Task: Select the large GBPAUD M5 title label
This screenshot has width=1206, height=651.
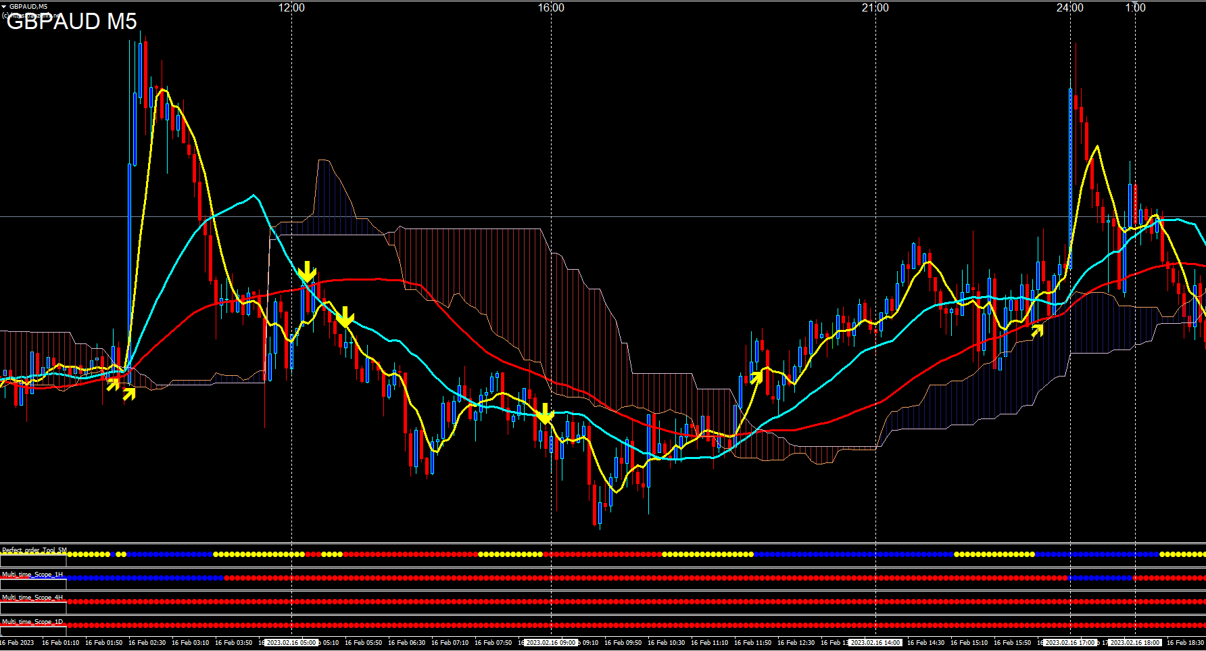Action: click(x=72, y=21)
